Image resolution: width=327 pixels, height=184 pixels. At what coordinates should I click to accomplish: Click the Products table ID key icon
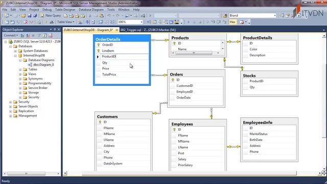[174, 43]
